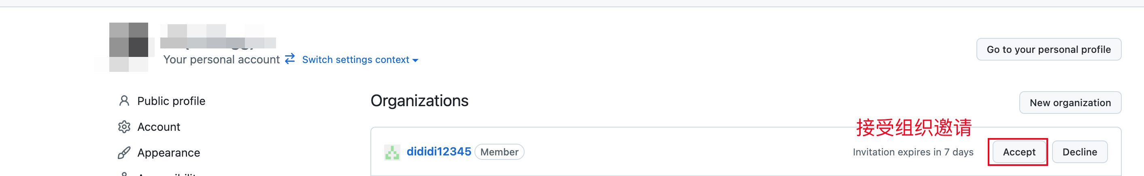Decline the dididi12345 organization invitation
The height and width of the screenshot is (176, 1144).
point(1079,152)
